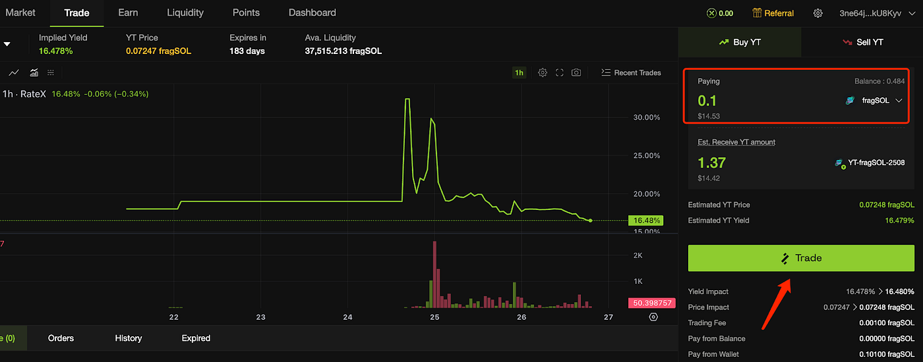923x362 pixels.
Task: Click the YT-fragSOL-2508 token label
Action: point(870,163)
